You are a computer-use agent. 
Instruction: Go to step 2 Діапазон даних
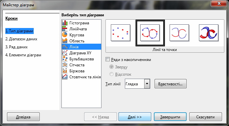[x=21, y=39]
